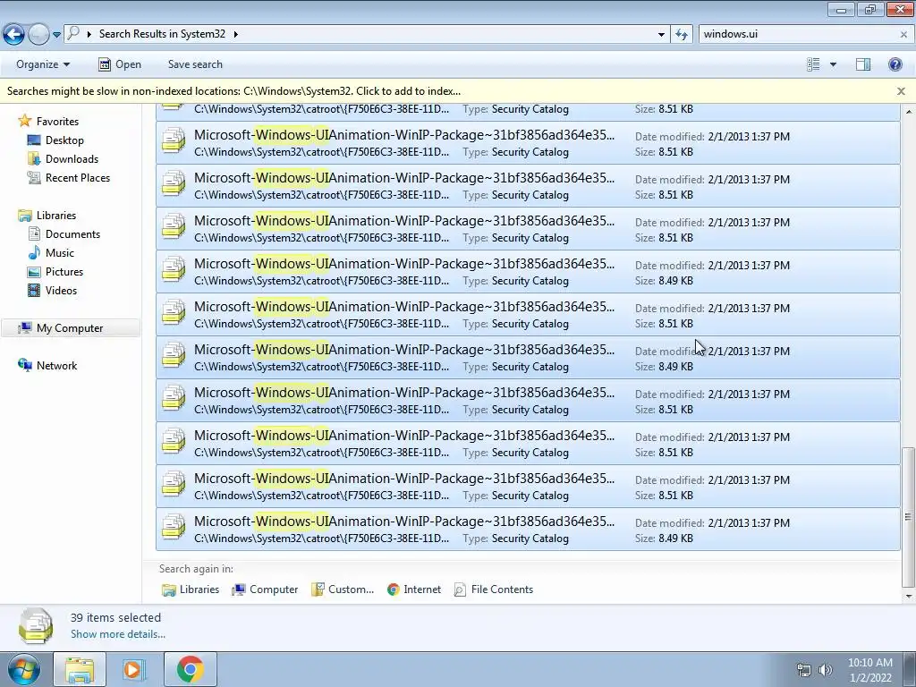916x687 pixels.
Task: Click the Internet Chrome icon in search again
Action: 394,589
